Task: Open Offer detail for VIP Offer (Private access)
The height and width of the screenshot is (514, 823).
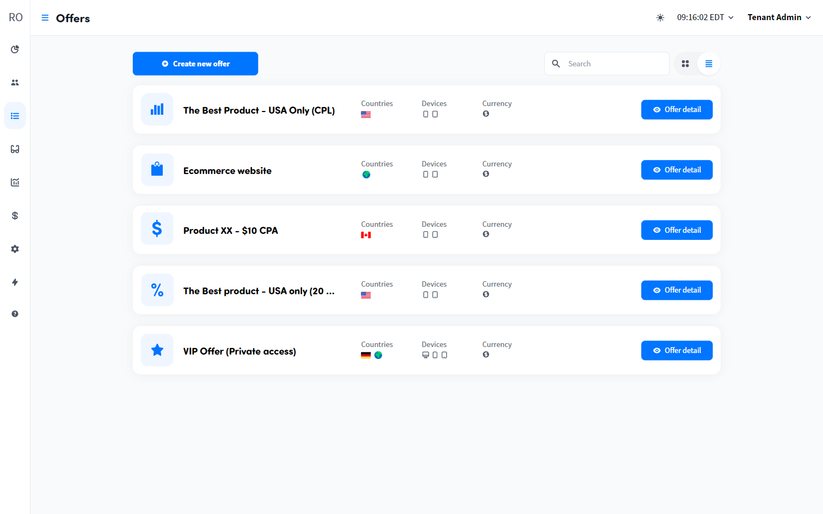Action: point(677,350)
